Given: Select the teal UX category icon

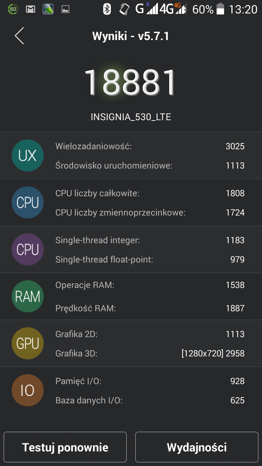Looking at the screenshot, I should pos(28,155).
